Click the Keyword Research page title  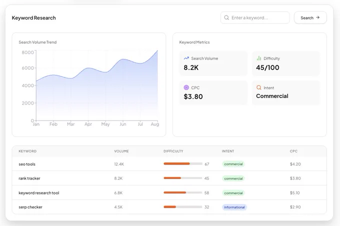tap(34, 18)
